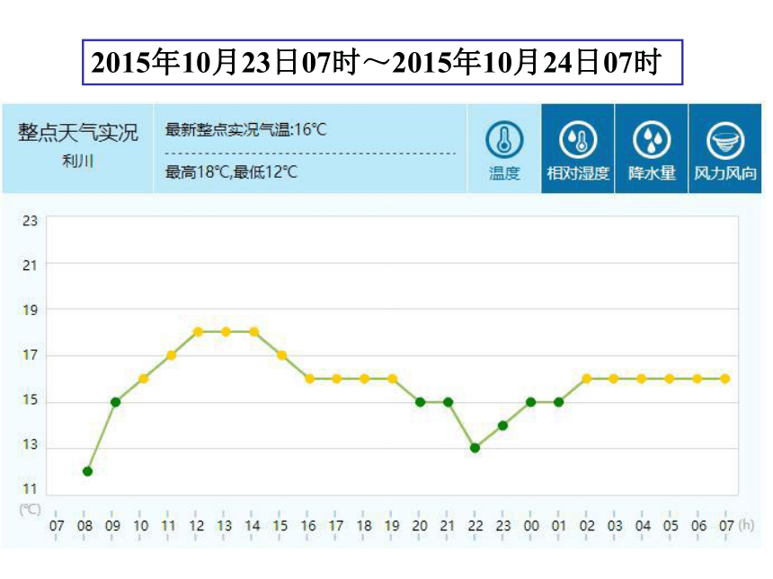Click the 03 o'clock data point
This screenshot has width=773, height=579.
click(x=614, y=379)
